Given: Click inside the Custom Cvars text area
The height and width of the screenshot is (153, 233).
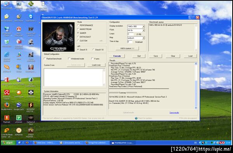Looking at the screenshot, I should [x=73, y=77].
